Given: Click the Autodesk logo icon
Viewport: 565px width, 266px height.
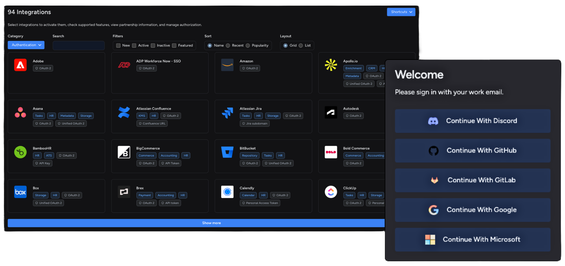Looking at the screenshot, I should pyautogui.click(x=331, y=112).
